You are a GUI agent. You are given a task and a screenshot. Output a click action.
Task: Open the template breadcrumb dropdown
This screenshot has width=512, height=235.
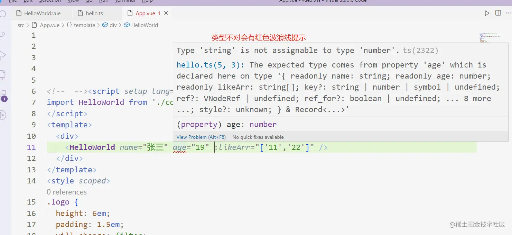click(84, 25)
